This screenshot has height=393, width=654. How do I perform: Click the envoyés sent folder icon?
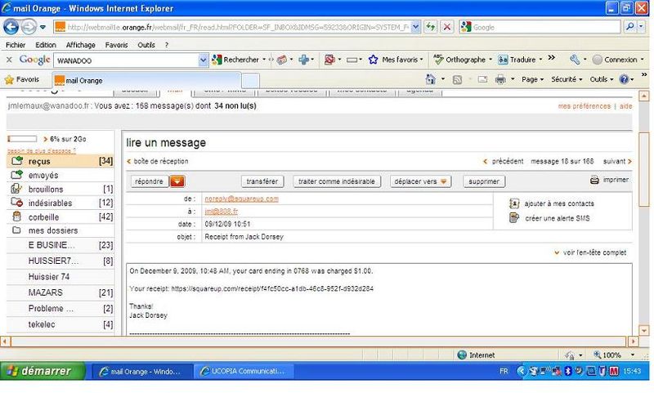tap(16, 175)
